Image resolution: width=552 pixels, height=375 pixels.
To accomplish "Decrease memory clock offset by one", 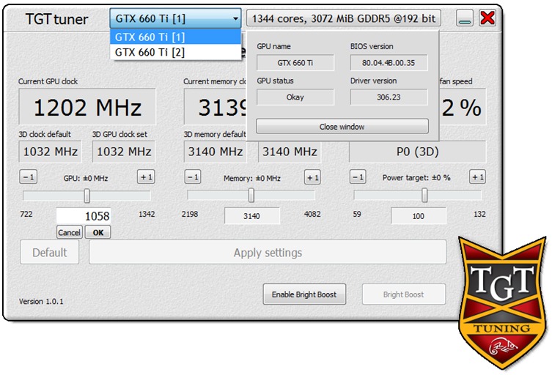I will point(192,177).
